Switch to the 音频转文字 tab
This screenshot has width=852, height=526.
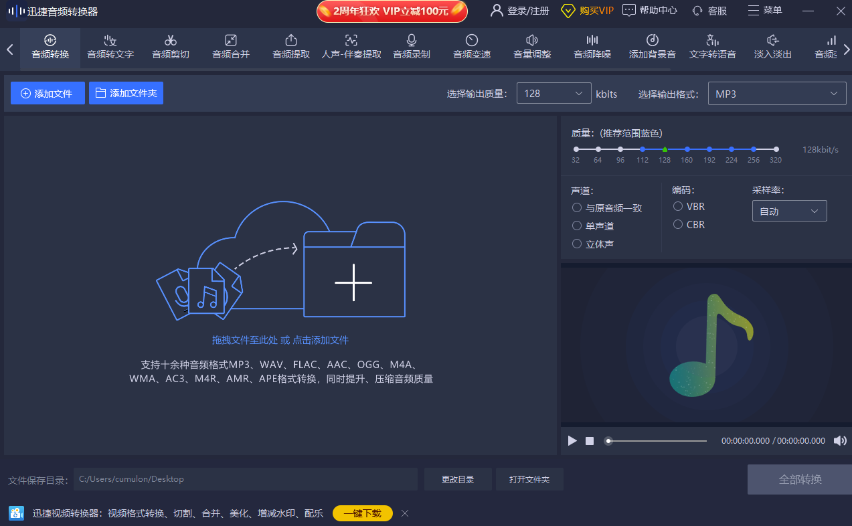(x=110, y=47)
